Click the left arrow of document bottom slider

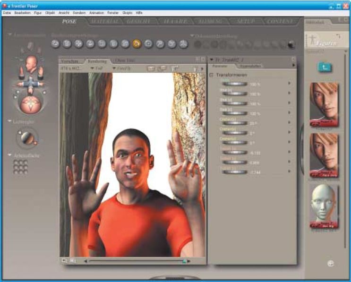[x=86, y=261]
